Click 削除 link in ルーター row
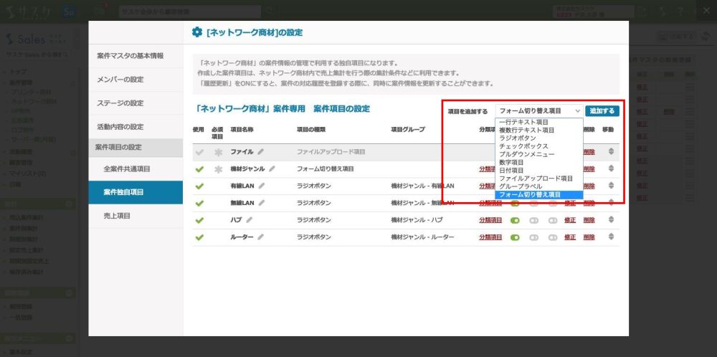717x357 pixels. click(x=589, y=237)
